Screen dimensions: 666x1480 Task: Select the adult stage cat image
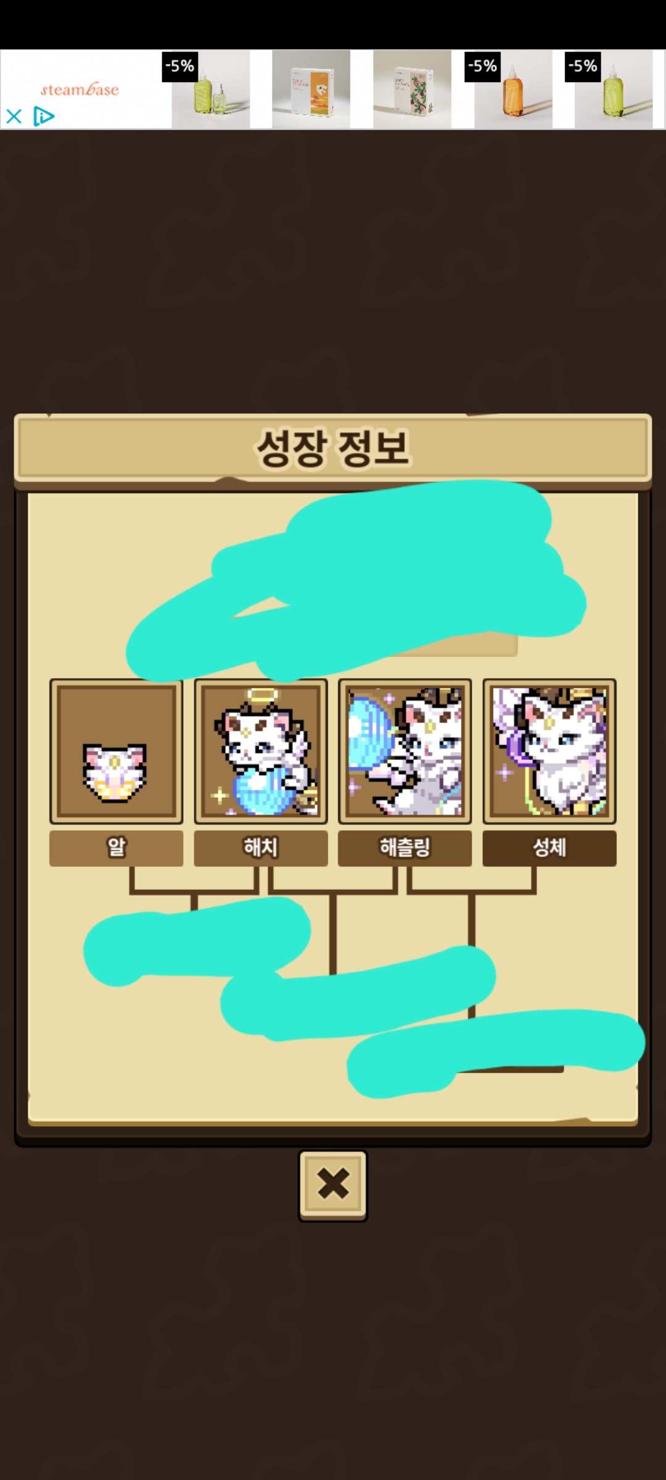(549, 751)
